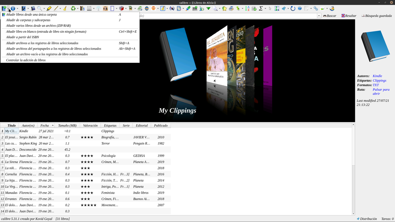Click the book list vertical scrollbar
395x222 pixels.
pos(354,169)
